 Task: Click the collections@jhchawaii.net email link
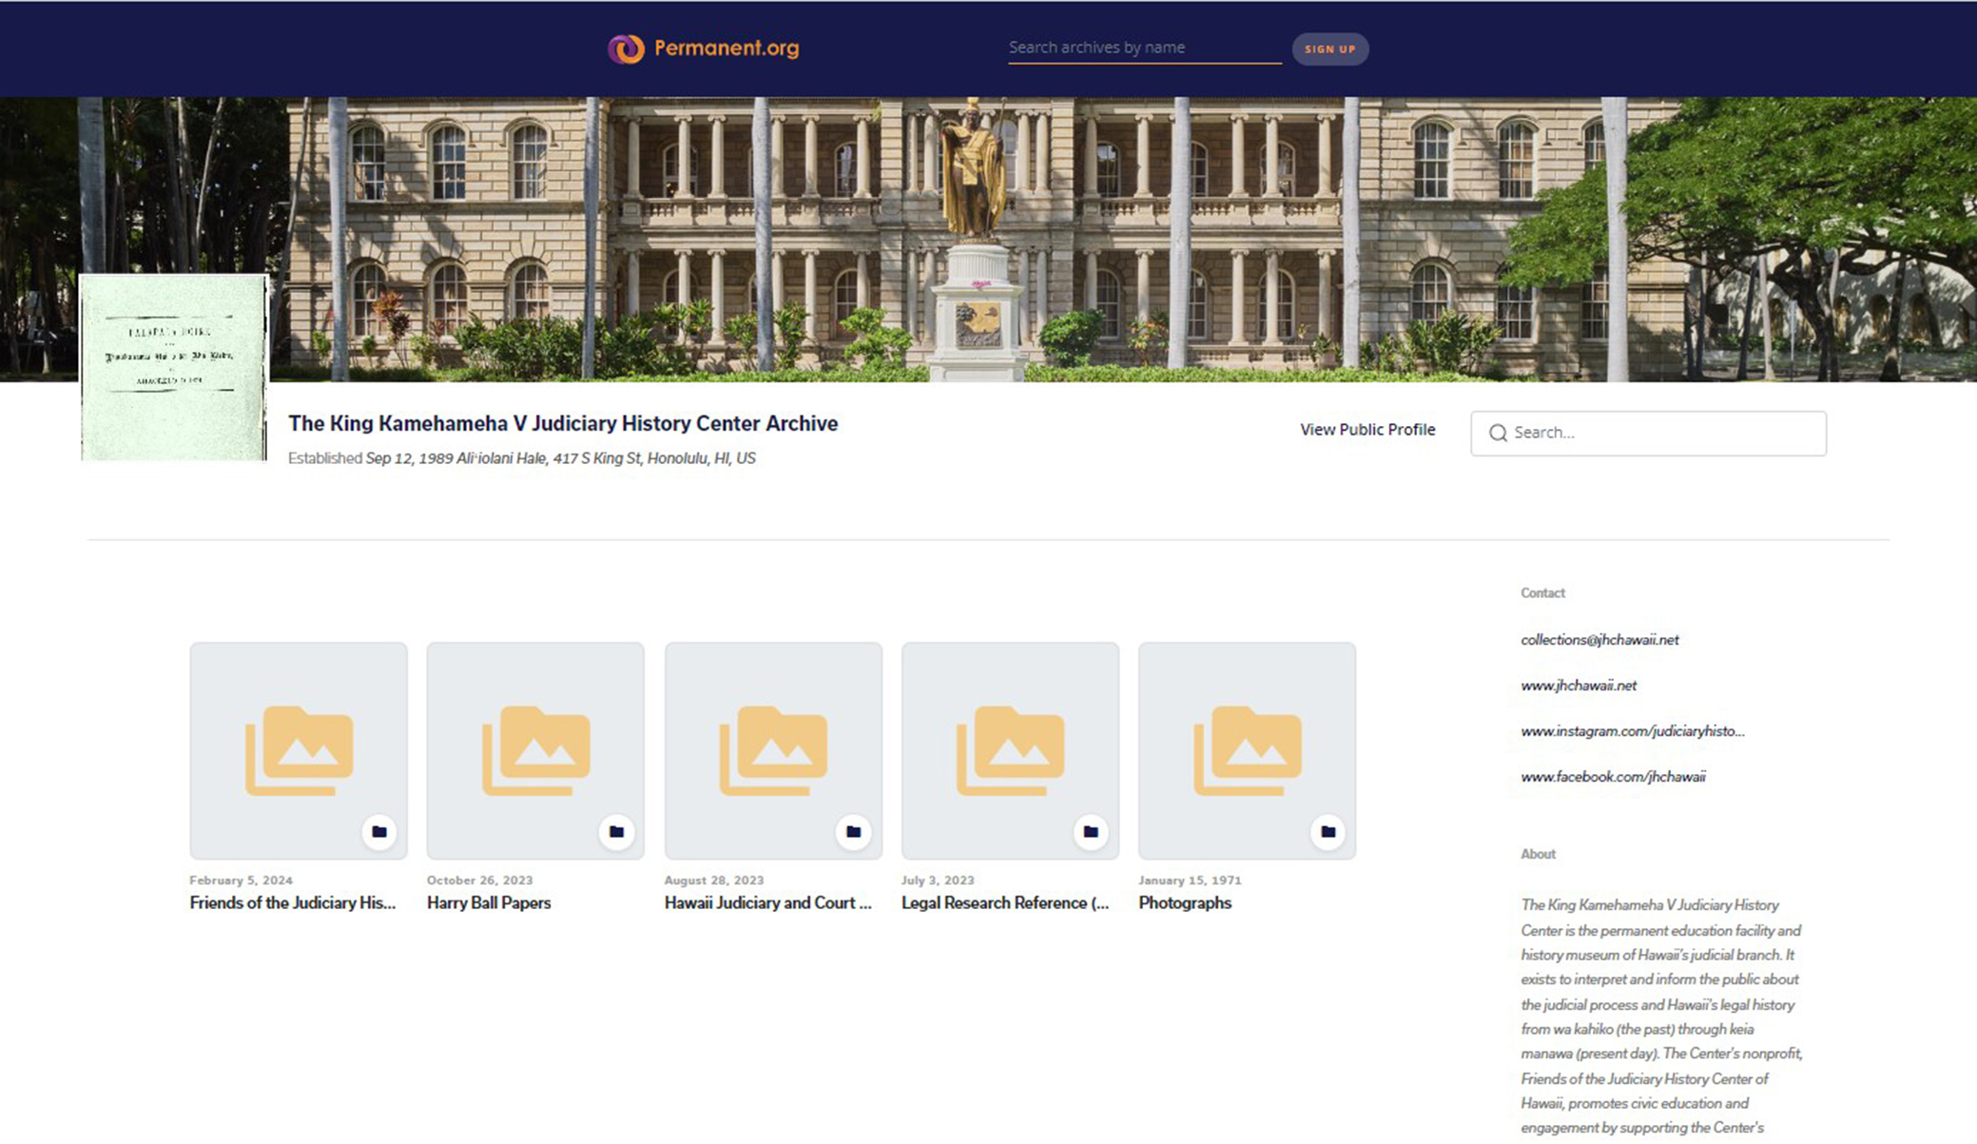coord(1599,640)
